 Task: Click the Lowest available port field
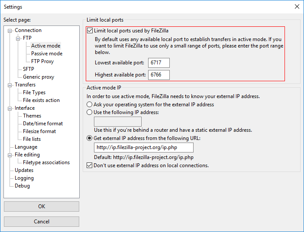158,63
